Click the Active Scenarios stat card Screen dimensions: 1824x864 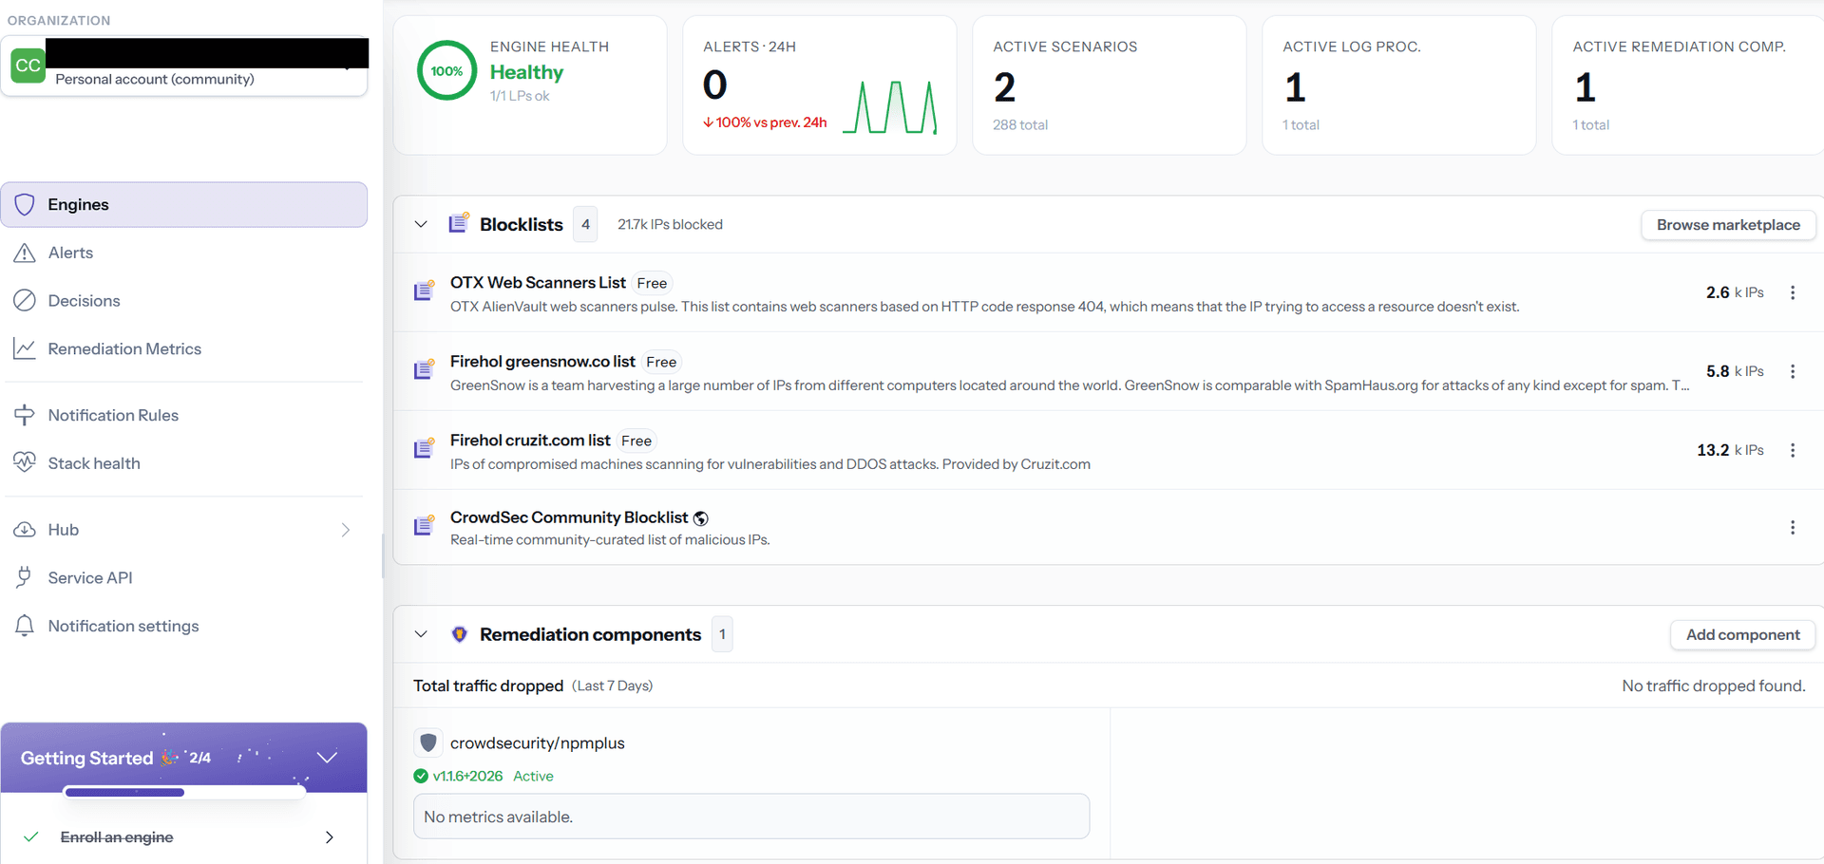point(1110,85)
